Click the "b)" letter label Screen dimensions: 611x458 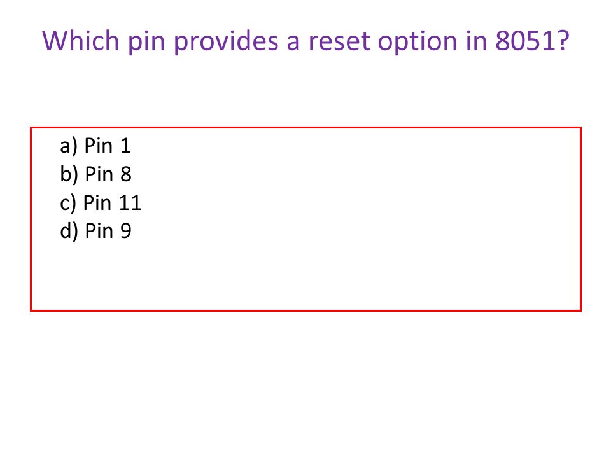(69, 174)
